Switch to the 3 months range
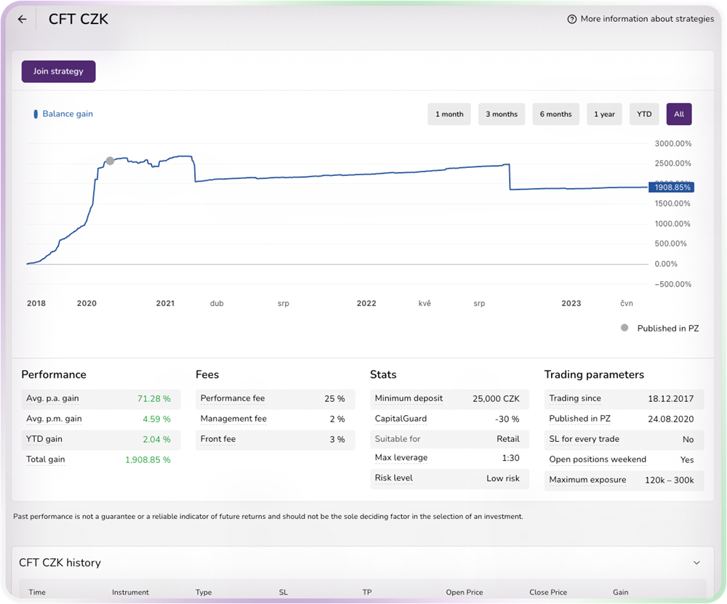The height and width of the screenshot is (604, 727). [x=502, y=113]
